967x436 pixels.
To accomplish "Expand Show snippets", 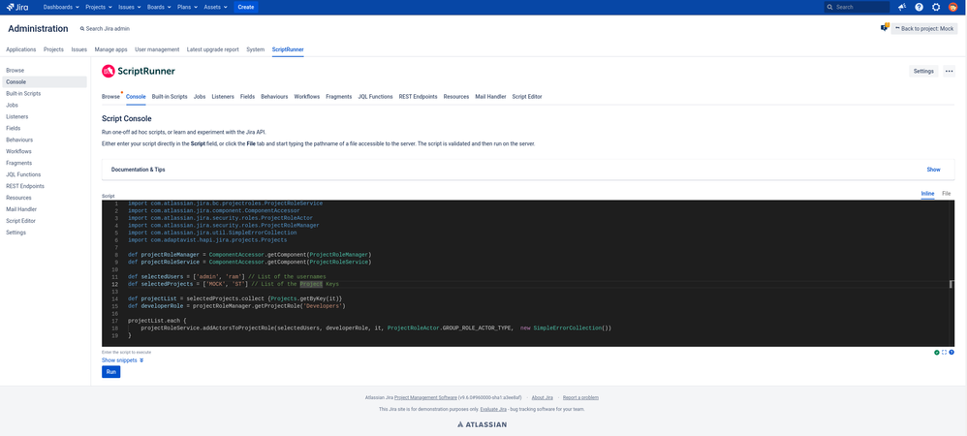I will click(x=122, y=360).
